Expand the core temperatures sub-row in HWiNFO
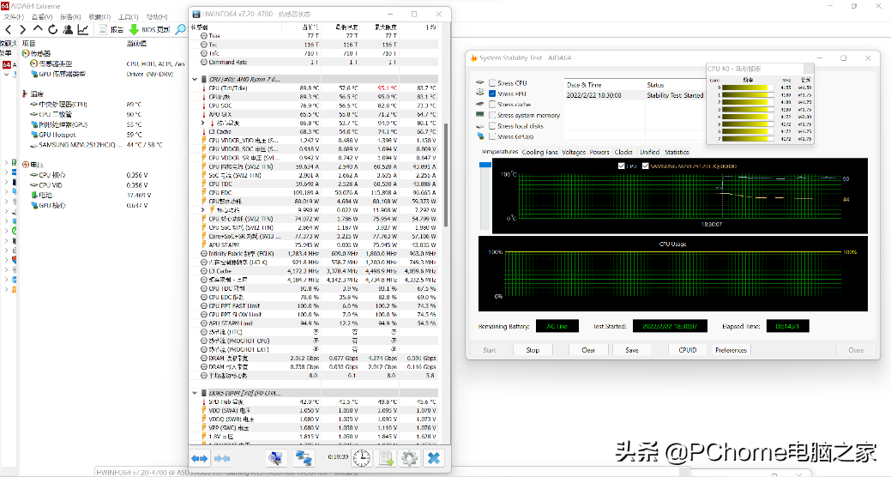 point(203,124)
